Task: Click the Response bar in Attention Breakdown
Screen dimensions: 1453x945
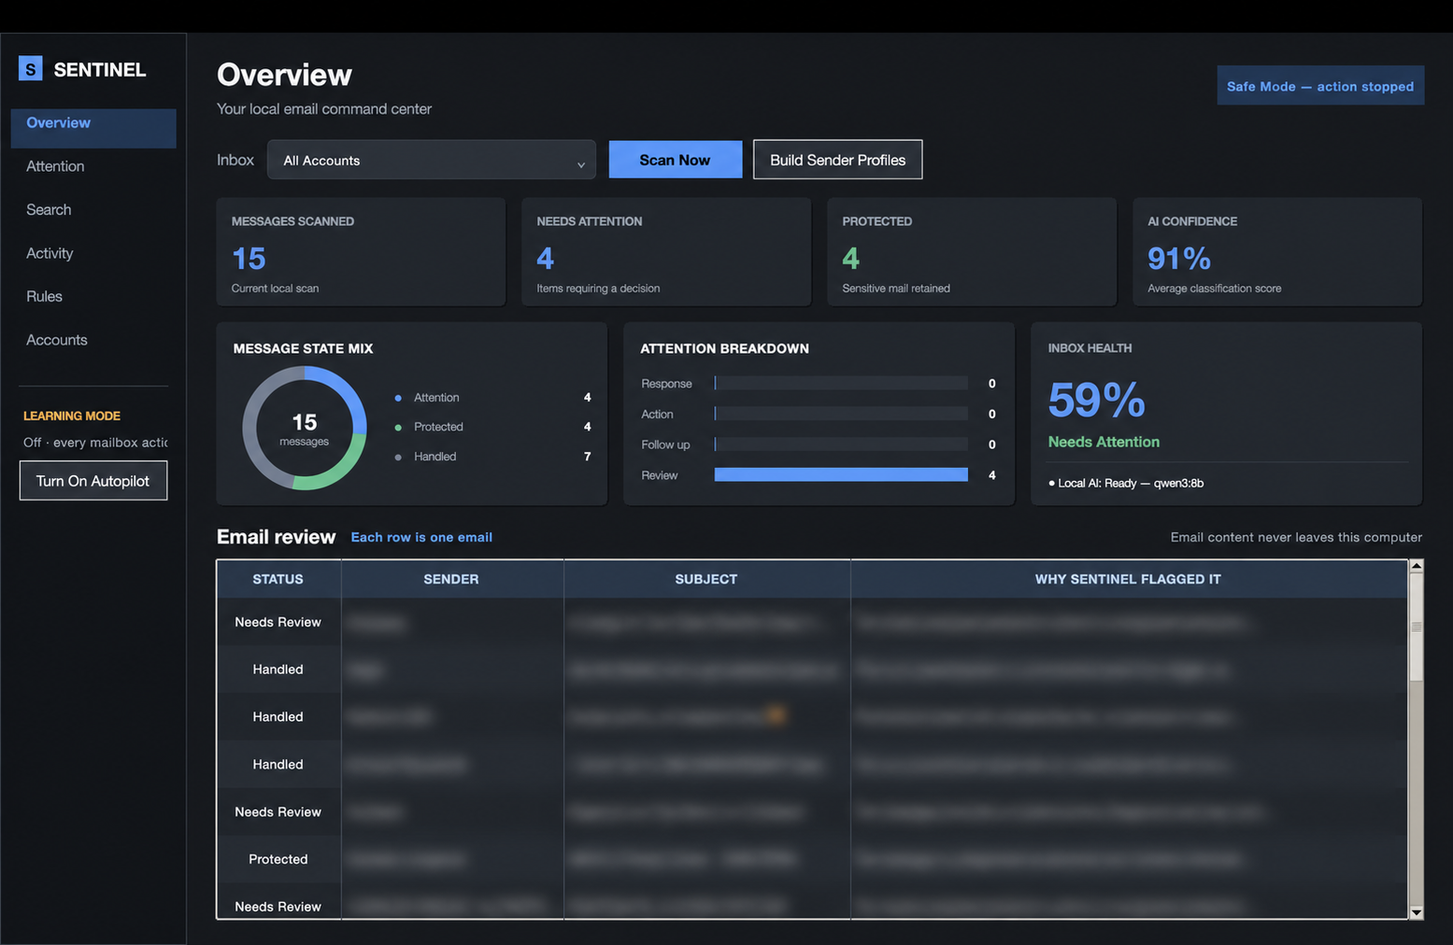Action: [x=841, y=383]
